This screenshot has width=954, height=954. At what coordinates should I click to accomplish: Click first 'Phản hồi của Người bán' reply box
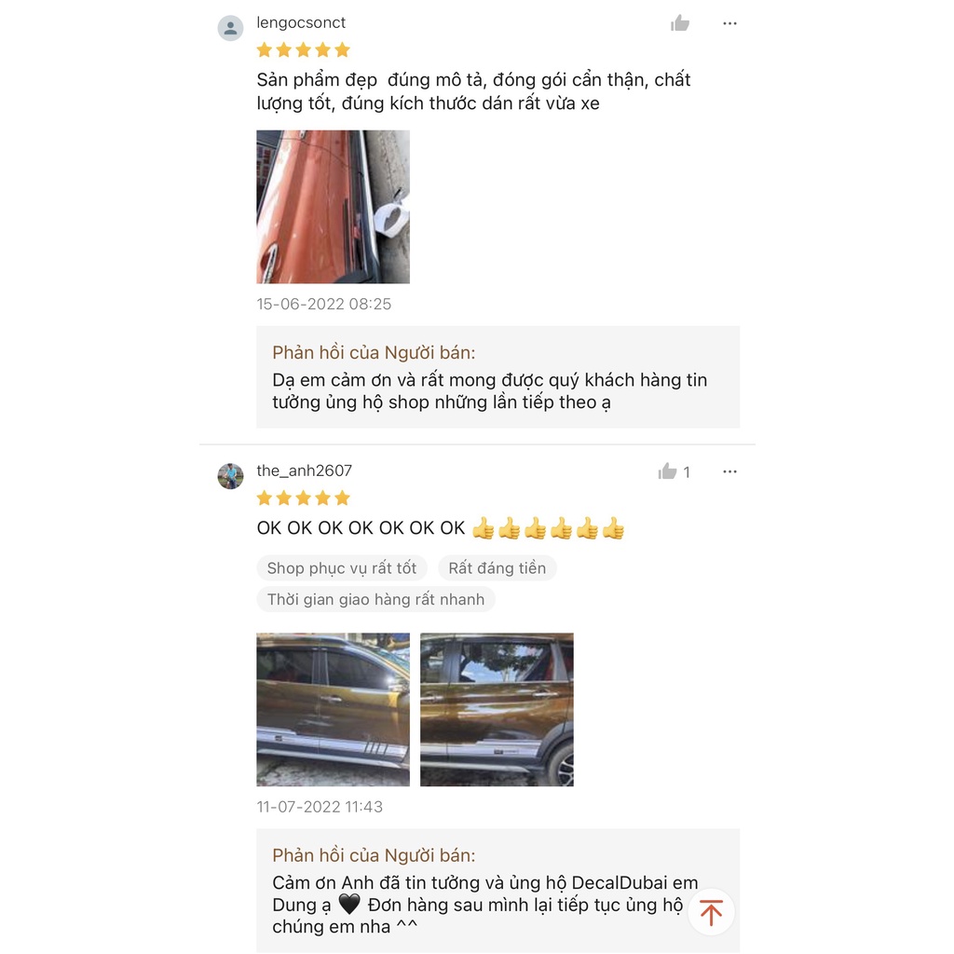(x=497, y=377)
